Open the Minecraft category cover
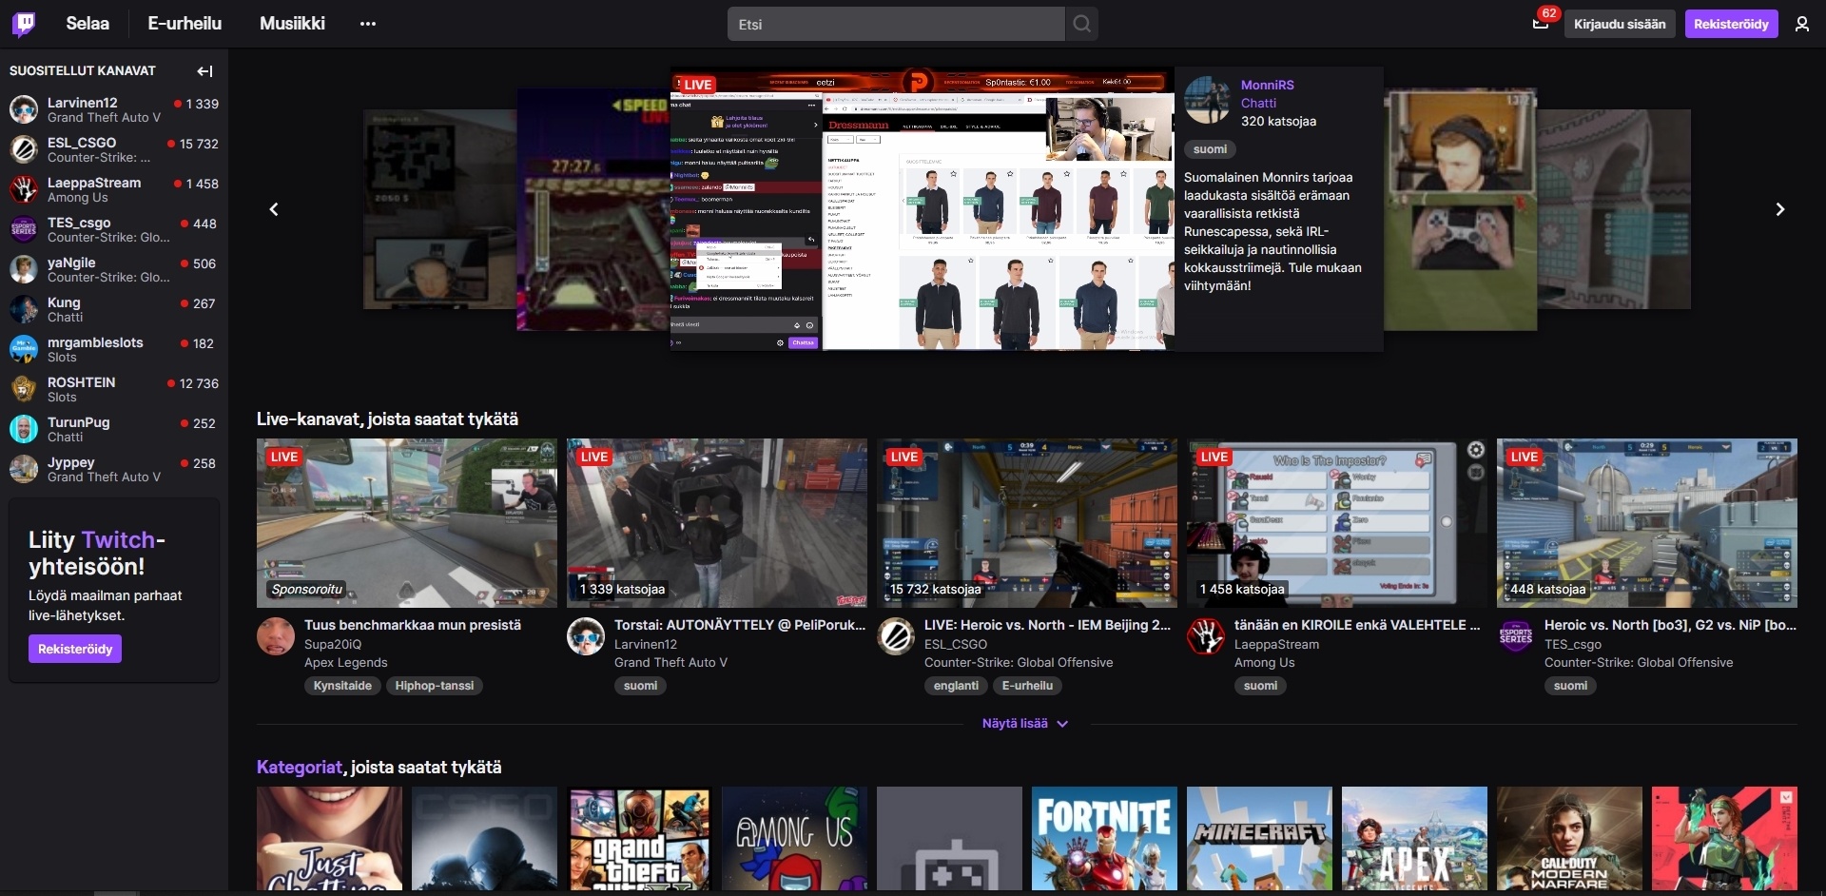The image size is (1826, 896). [x=1259, y=839]
